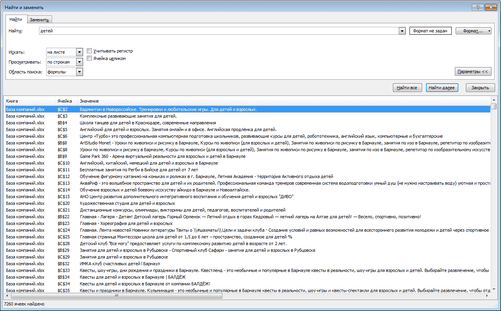Click the vertical scrollbar up arrow
This screenshot has width=501, height=311.
[494, 100]
